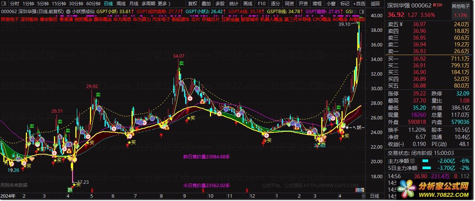Click the 跌 icon near 17.23 low

coord(70,190)
